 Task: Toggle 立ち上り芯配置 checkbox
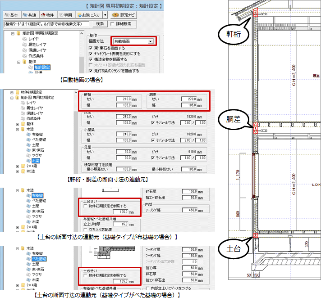pos(85,230)
